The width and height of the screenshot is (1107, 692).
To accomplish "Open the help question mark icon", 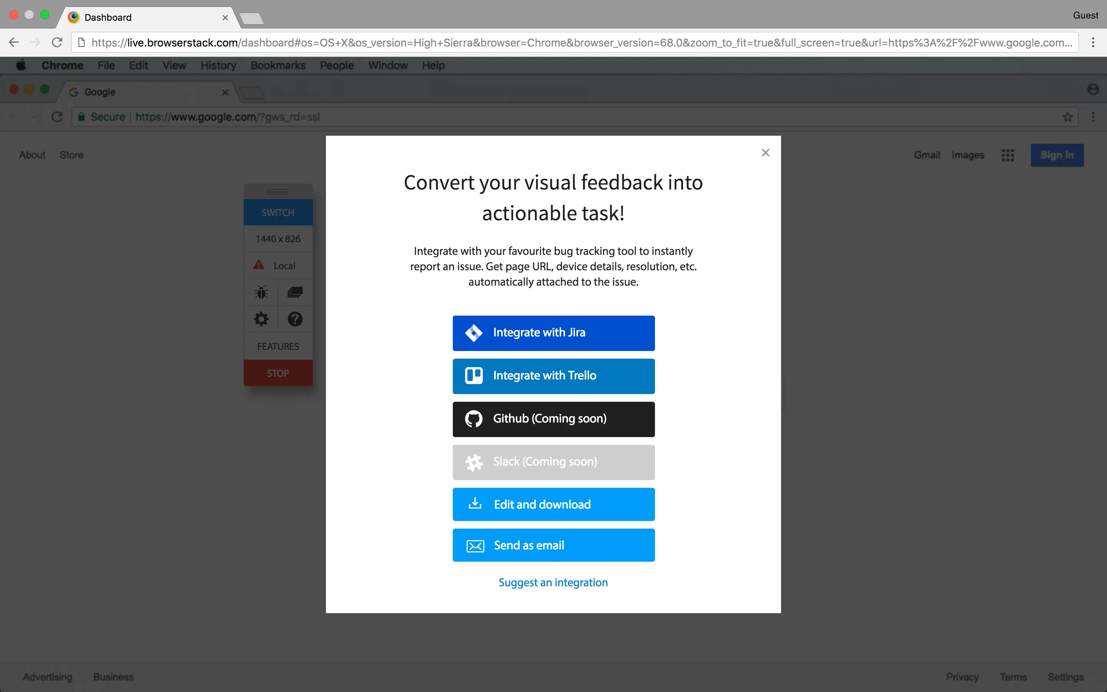I will click(295, 319).
